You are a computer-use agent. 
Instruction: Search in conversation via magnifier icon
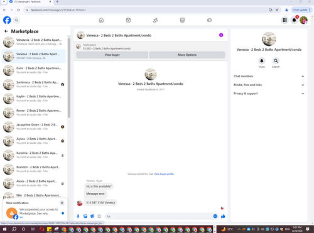[x=276, y=61]
